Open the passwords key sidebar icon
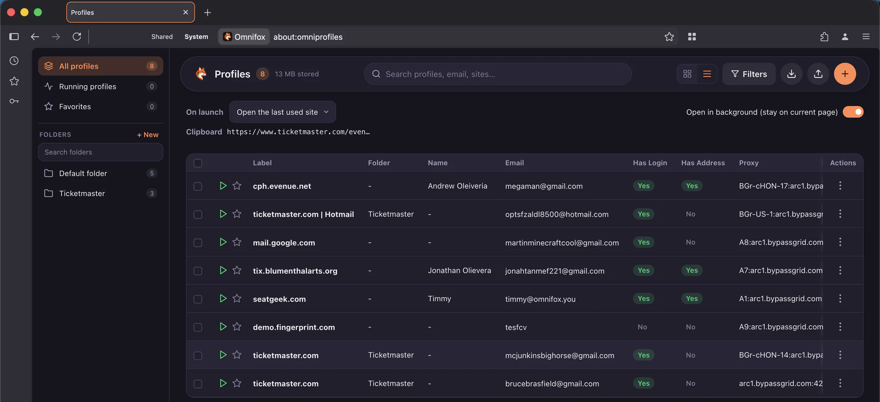The width and height of the screenshot is (880, 402). click(x=14, y=101)
